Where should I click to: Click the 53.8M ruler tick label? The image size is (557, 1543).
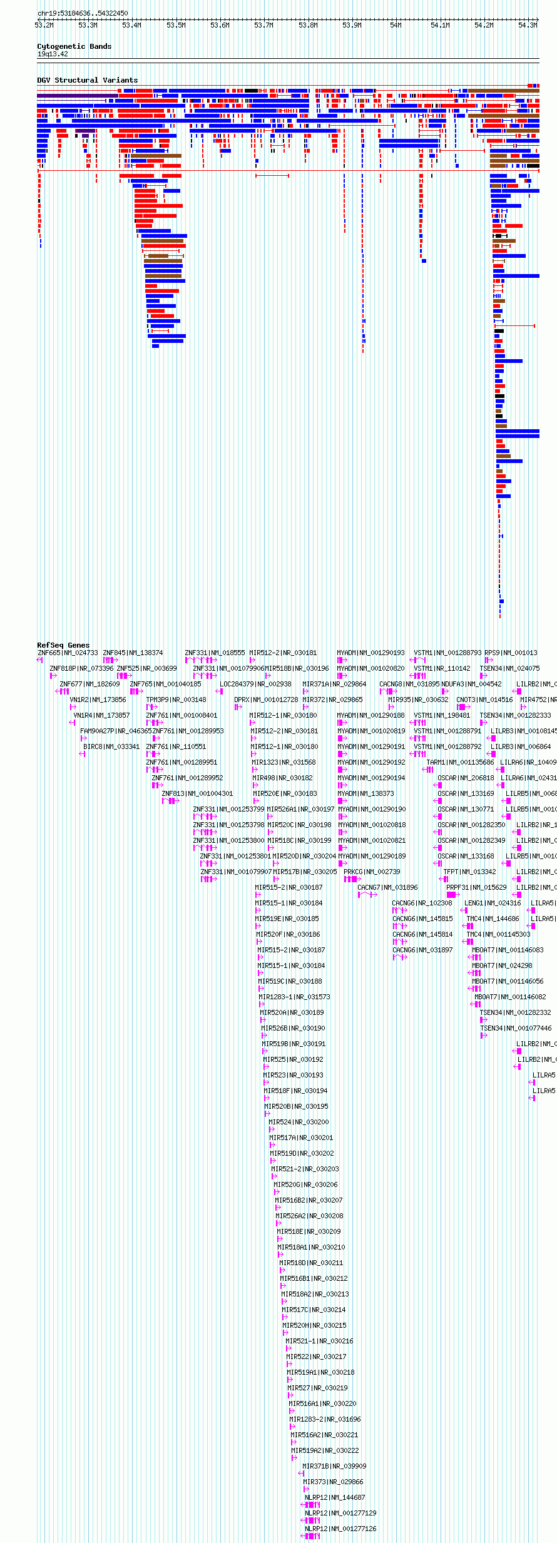point(308,26)
